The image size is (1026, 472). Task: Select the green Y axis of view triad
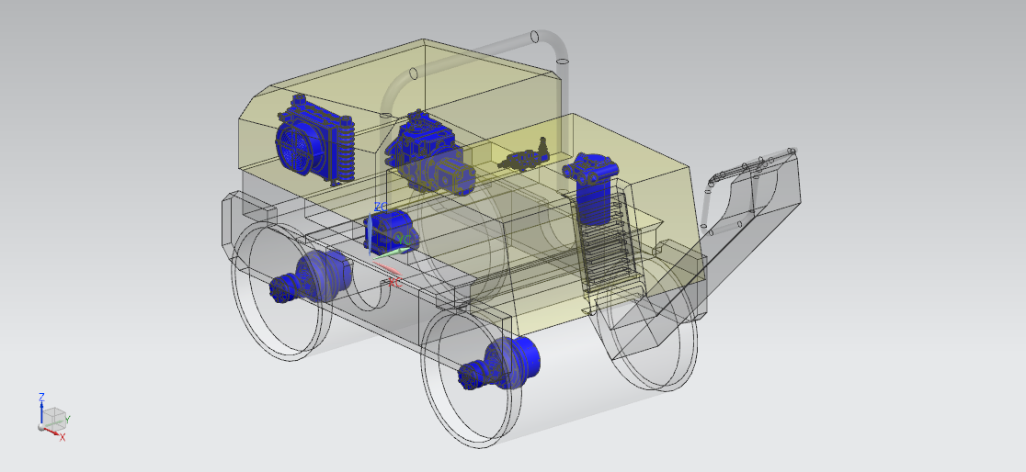pyautogui.click(x=64, y=420)
